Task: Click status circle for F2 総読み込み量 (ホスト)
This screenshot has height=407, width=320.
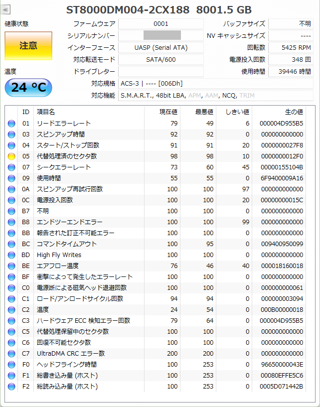Action: click(11, 387)
